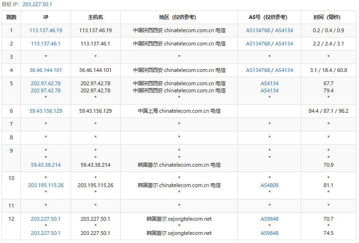This screenshot has width=359, height=243.
Task: Click the plain hostname 113.137.46.1 in 主机名 column
Action: (96, 44)
